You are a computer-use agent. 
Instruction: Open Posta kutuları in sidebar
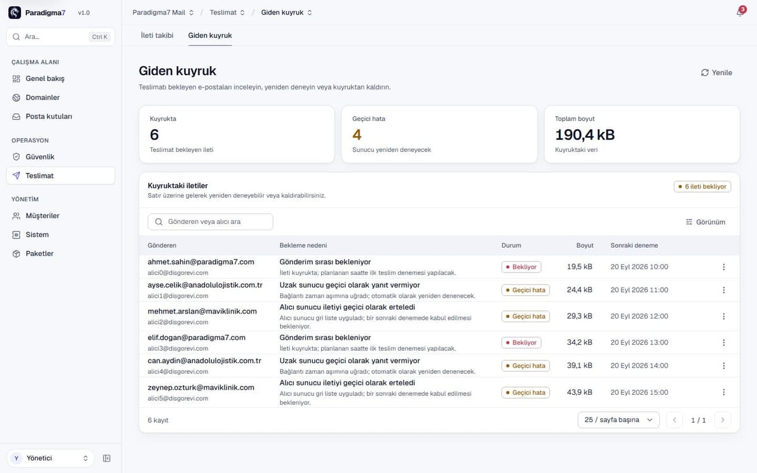click(61, 117)
